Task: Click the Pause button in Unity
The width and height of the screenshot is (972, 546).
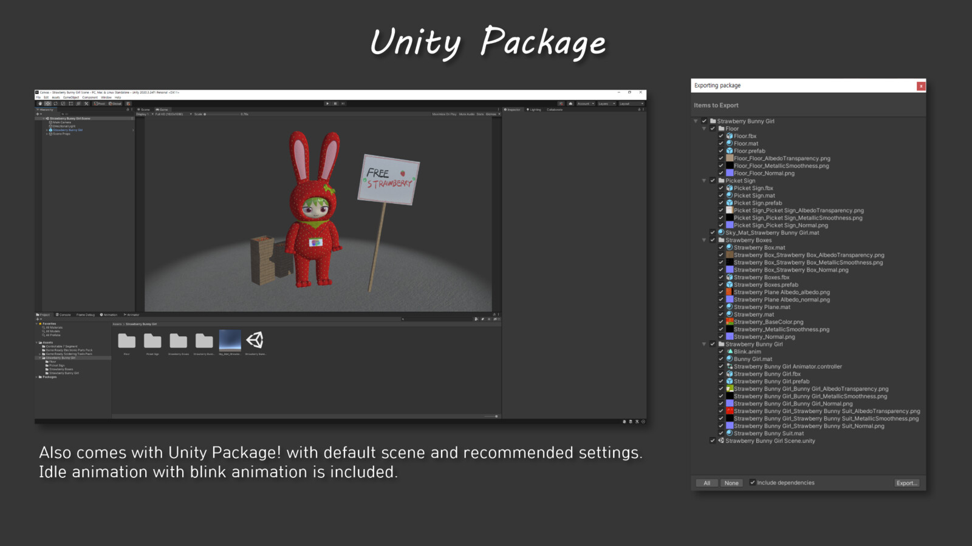Action: click(x=335, y=104)
